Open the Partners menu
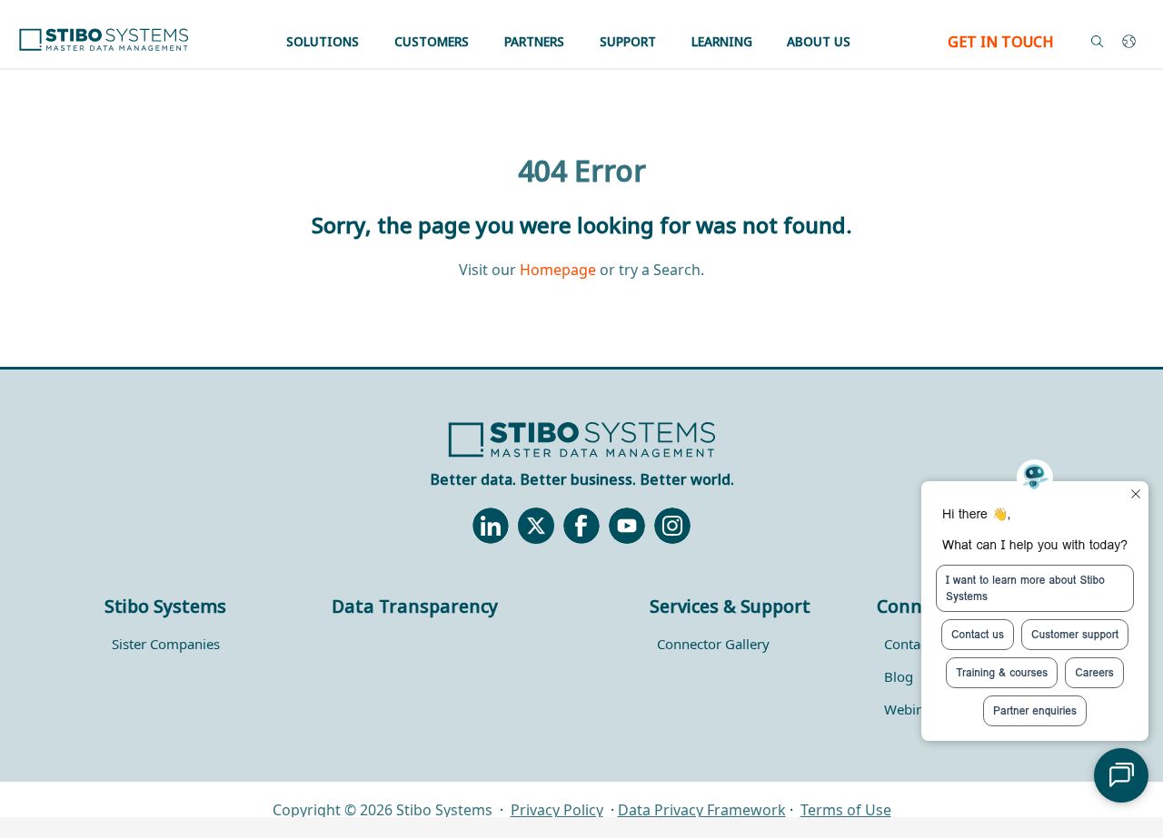 pyautogui.click(x=534, y=42)
